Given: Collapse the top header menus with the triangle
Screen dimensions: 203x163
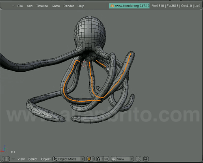Looking at the screenshot, I should 13,6.
